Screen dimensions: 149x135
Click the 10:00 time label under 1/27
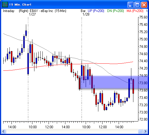click(33, 127)
